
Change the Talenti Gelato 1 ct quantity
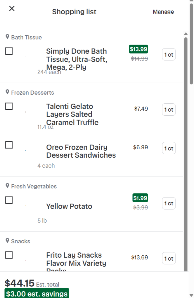pos(169,110)
